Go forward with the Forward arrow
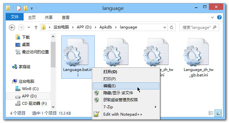Viewport: 229px width, 123px height. [21, 27]
